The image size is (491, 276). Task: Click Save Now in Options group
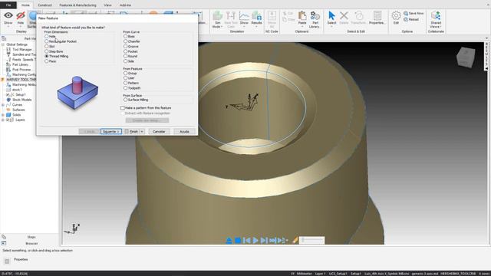[414, 14]
